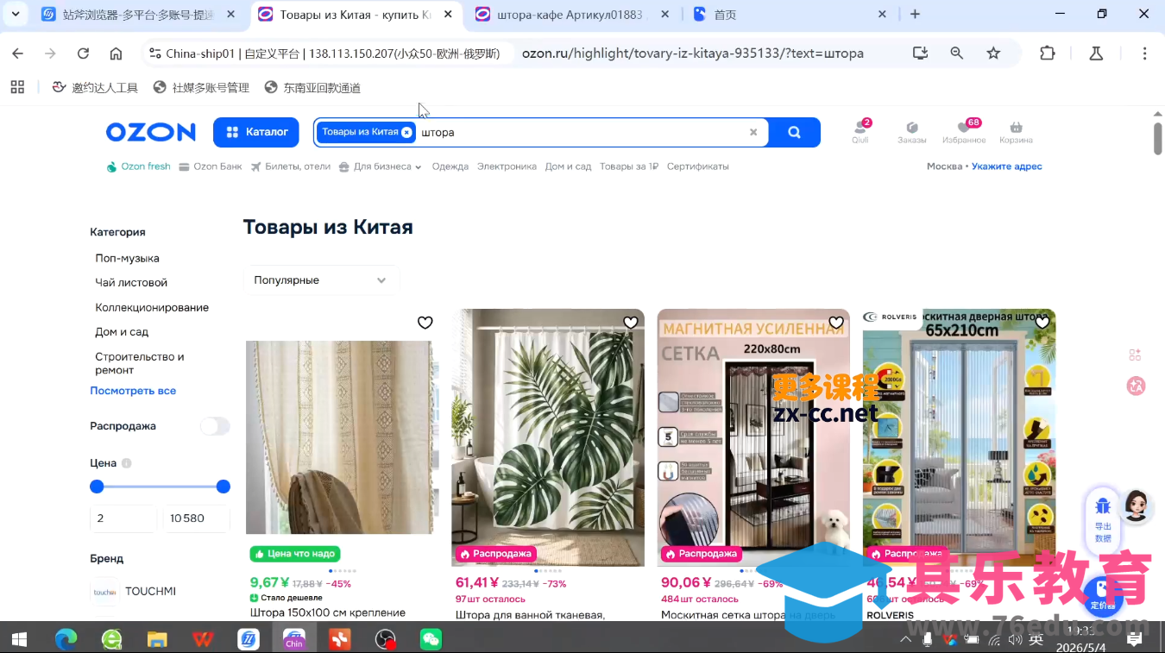This screenshot has width=1165, height=653.
Task: Click the 'Посмотреть все' categories link
Action: pyautogui.click(x=133, y=391)
